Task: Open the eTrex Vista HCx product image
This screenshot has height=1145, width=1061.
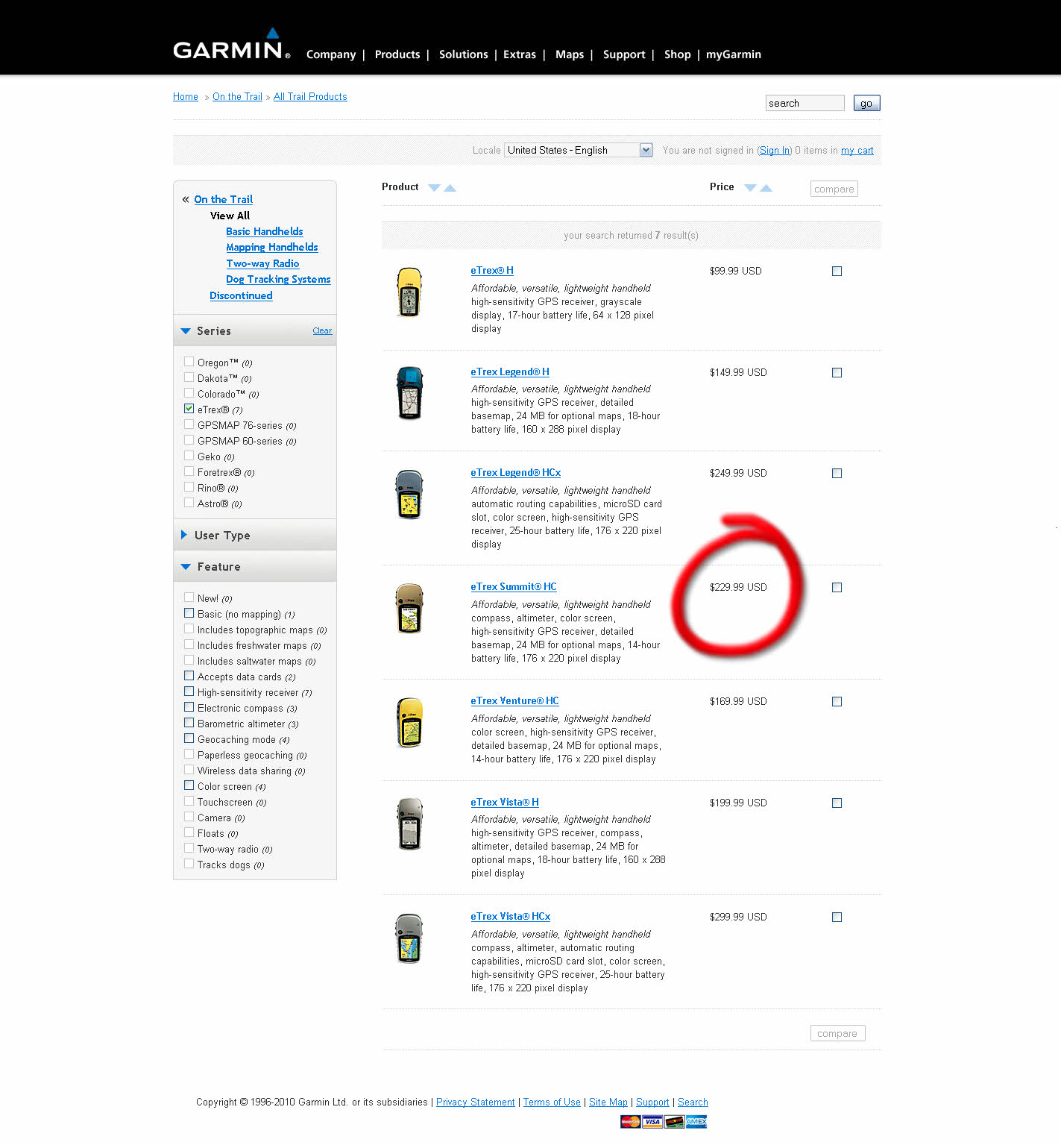Action: click(x=409, y=938)
